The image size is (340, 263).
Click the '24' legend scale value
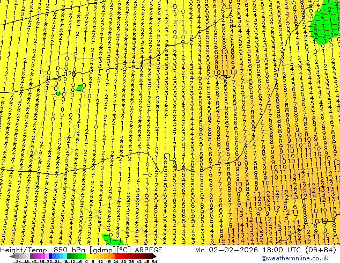pyautogui.click(x=116, y=261)
